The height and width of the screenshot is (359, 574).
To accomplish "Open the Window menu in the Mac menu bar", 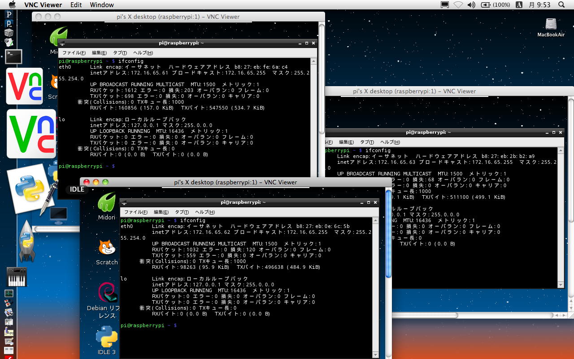I will coord(102,5).
